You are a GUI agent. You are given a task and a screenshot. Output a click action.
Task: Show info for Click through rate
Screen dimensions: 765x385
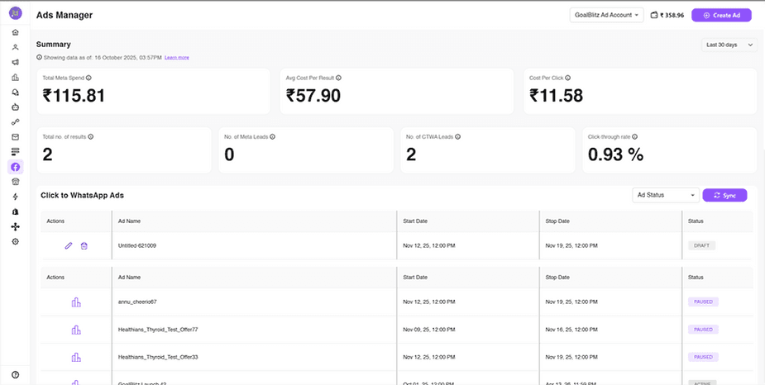point(636,136)
